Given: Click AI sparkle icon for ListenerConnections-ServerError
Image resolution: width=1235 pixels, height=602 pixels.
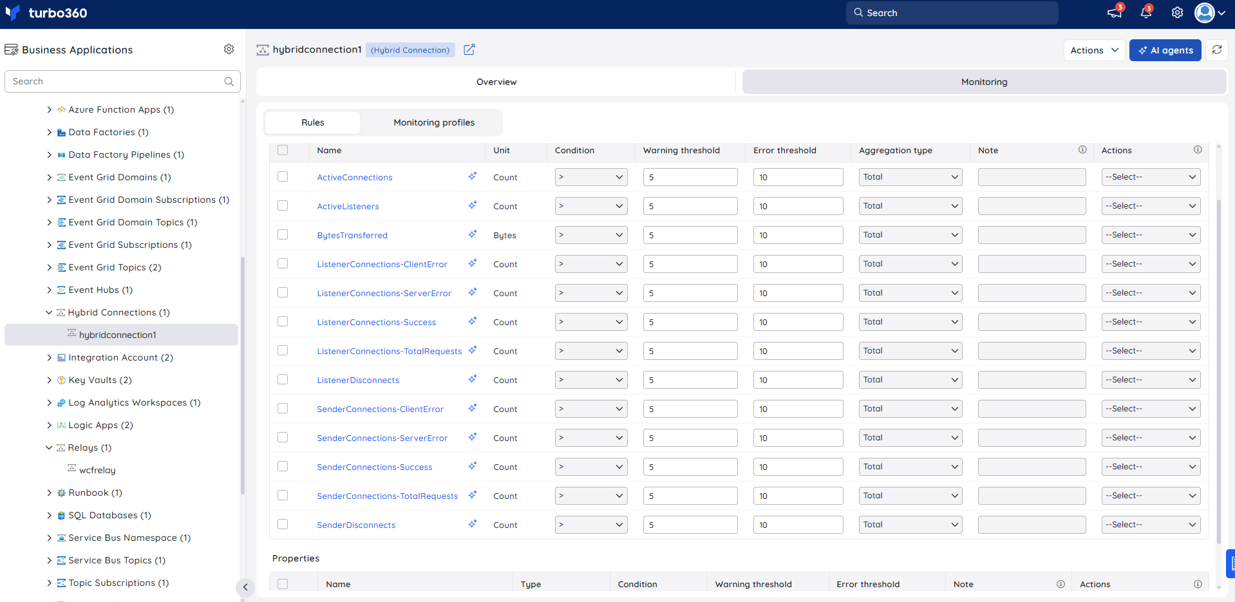Looking at the screenshot, I should 473,292.
